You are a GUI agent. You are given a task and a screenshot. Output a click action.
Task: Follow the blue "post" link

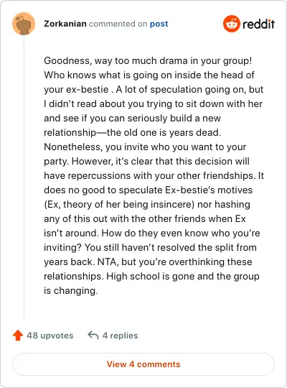tap(159, 24)
